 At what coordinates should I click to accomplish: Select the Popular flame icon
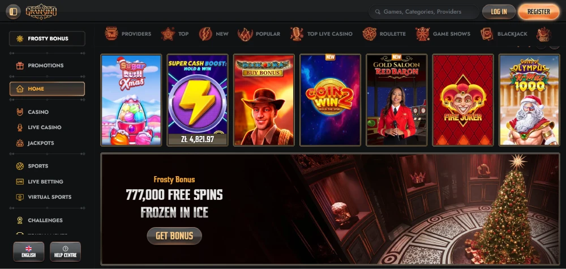click(x=245, y=34)
